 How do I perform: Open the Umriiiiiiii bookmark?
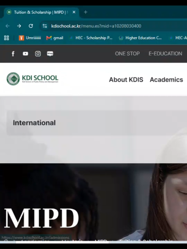(30, 38)
